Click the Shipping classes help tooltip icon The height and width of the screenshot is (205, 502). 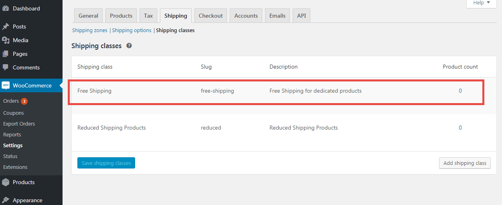(x=129, y=46)
